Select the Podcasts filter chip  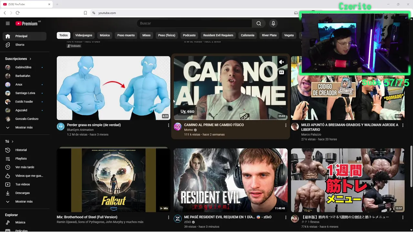click(x=189, y=35)
